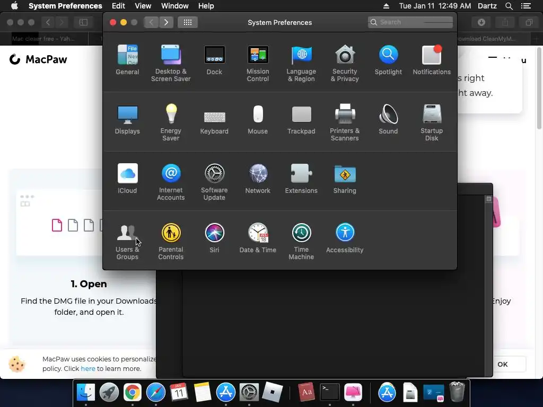Viewport: 543px width, 407px height.
Task: Open Mouse preferences
Action: [258, 119]
